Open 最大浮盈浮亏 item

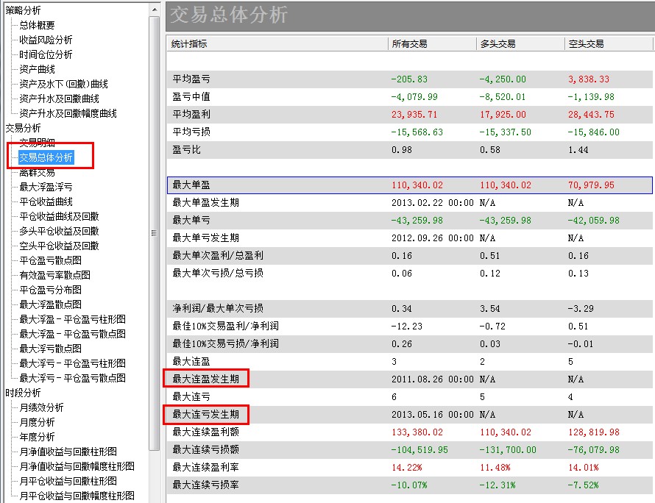[46, 187]
